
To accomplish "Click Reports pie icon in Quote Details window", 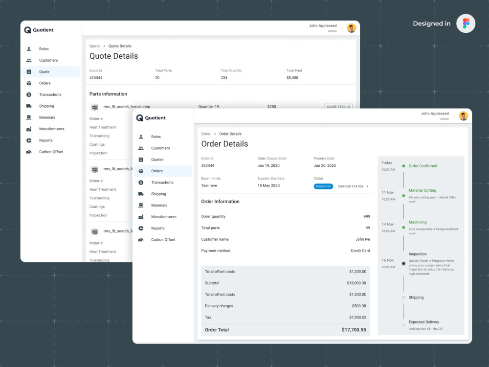I will click(x=29, y=140).
